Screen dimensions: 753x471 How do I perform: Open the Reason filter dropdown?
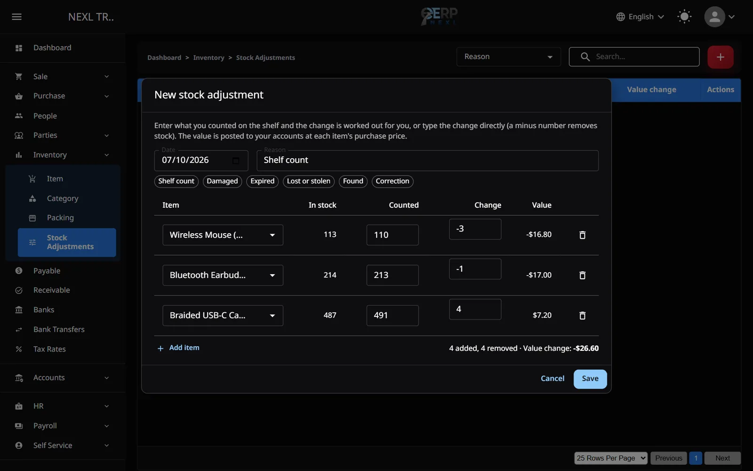tap(508, 57)
